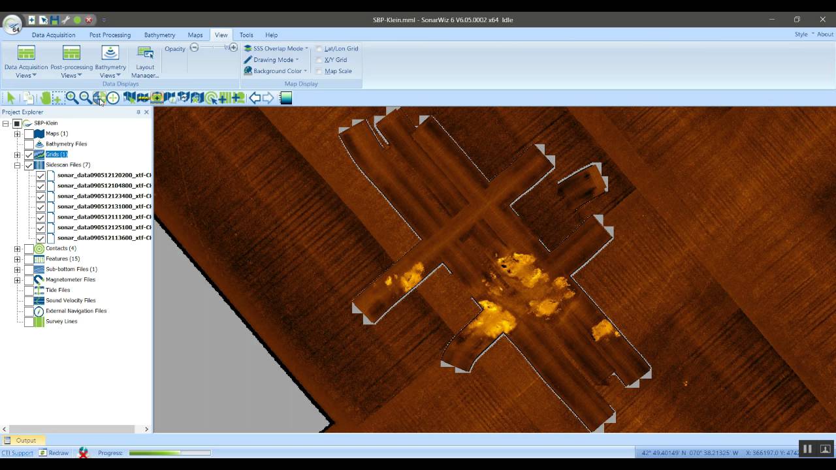Select sonar_data090512113600 file in tree
836x470 pixels.
(x=104, y=238)
